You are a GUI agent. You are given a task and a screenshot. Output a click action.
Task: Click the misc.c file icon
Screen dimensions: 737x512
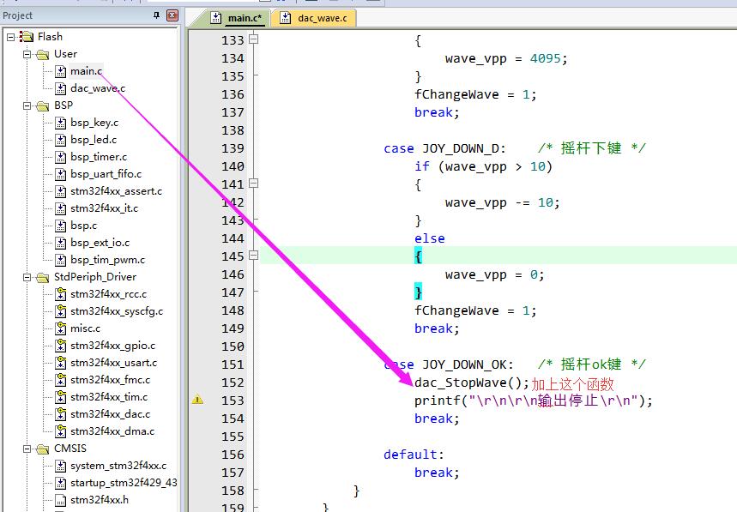pos(60,328)
